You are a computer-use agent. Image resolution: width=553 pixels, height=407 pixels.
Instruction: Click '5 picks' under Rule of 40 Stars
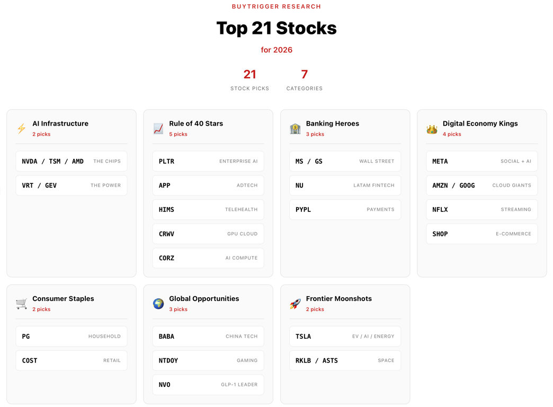coord(178,134)
